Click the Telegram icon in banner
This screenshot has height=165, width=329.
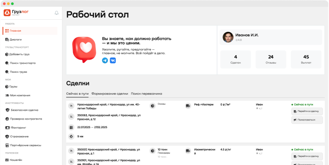(x=105, y=60)
